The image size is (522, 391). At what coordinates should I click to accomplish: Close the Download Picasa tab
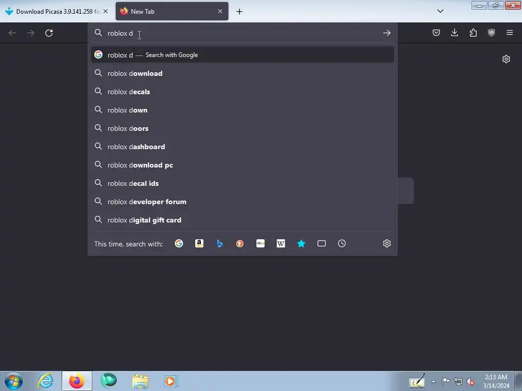[x=106, y=11]
